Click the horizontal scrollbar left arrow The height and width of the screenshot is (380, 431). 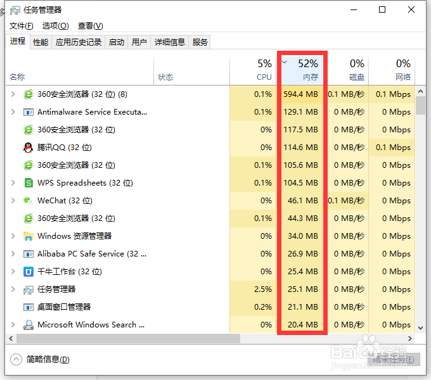coord(11,339)
